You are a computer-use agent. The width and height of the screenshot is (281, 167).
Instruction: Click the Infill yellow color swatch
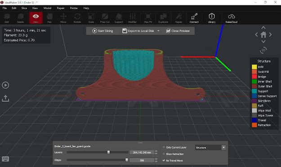[x=254, y=67]
